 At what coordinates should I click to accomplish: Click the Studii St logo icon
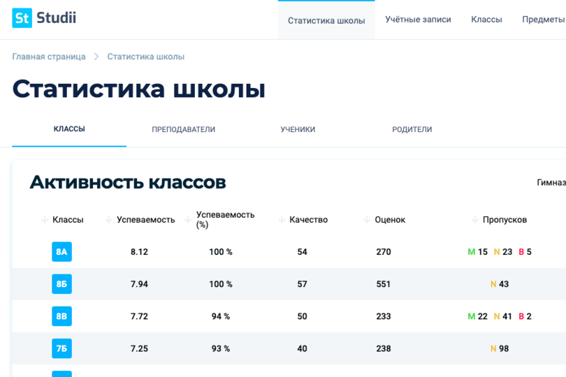pyautogui.click(x=22, y=17)
